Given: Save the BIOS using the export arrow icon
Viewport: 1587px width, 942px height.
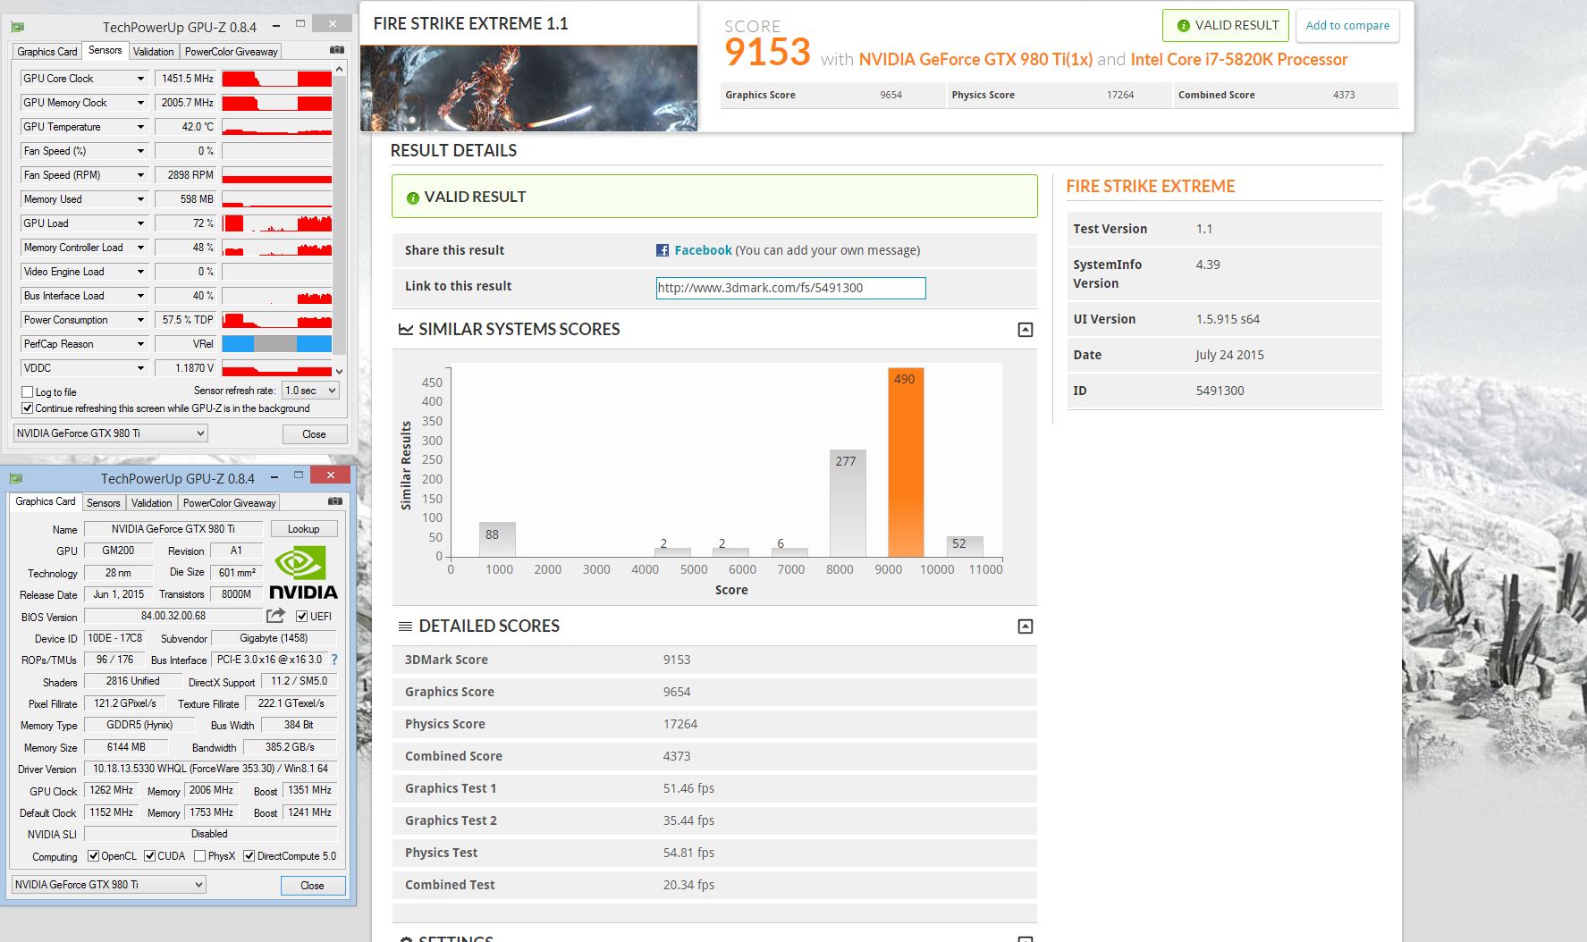Looking at the screenshot, I should point(275,616).
